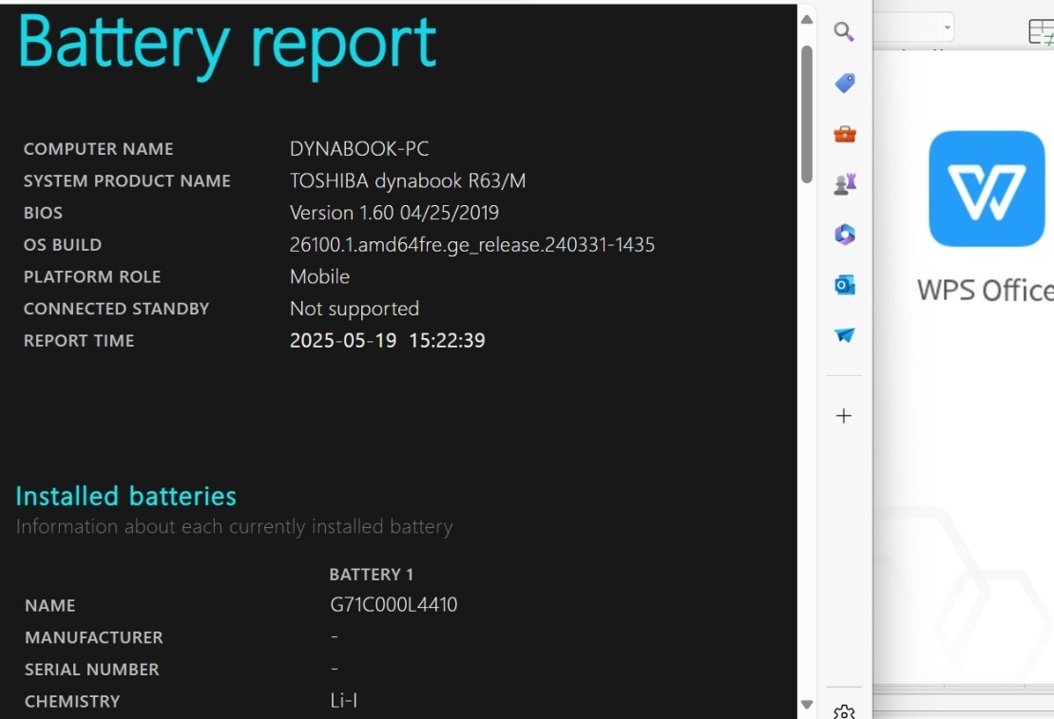This screenshot has height=719, width=1054.
Task: Select the Version 1.60 04/25/2019 BIOS value
Action: point(393,213)
